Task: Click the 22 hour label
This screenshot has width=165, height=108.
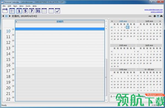Action: coord(8,99)
